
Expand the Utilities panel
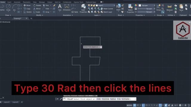[171, 15]
